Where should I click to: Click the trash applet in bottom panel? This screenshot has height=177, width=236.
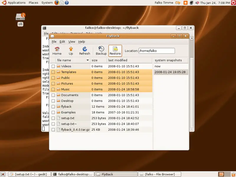(233, 174)
